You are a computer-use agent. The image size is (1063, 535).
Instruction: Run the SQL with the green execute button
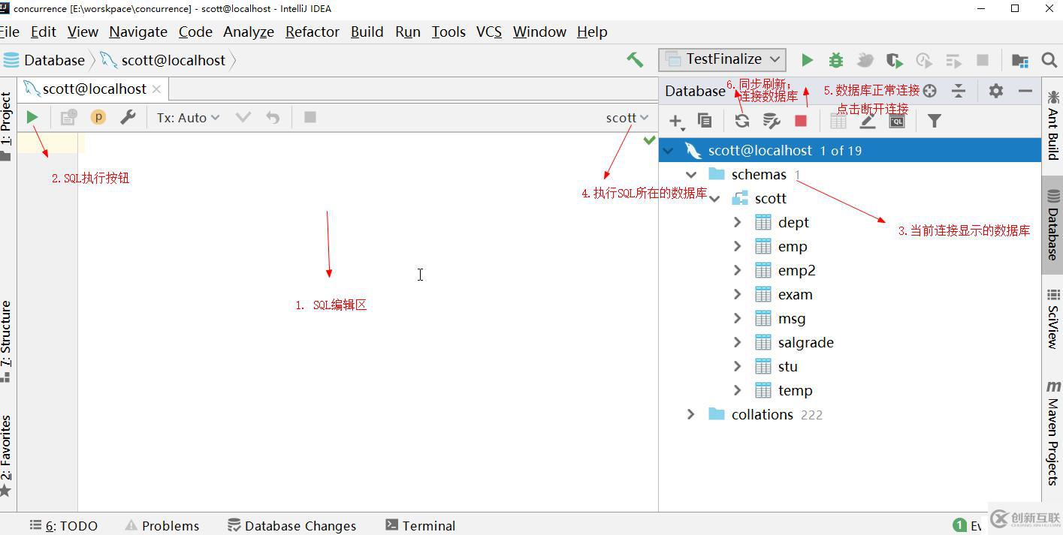32,117
